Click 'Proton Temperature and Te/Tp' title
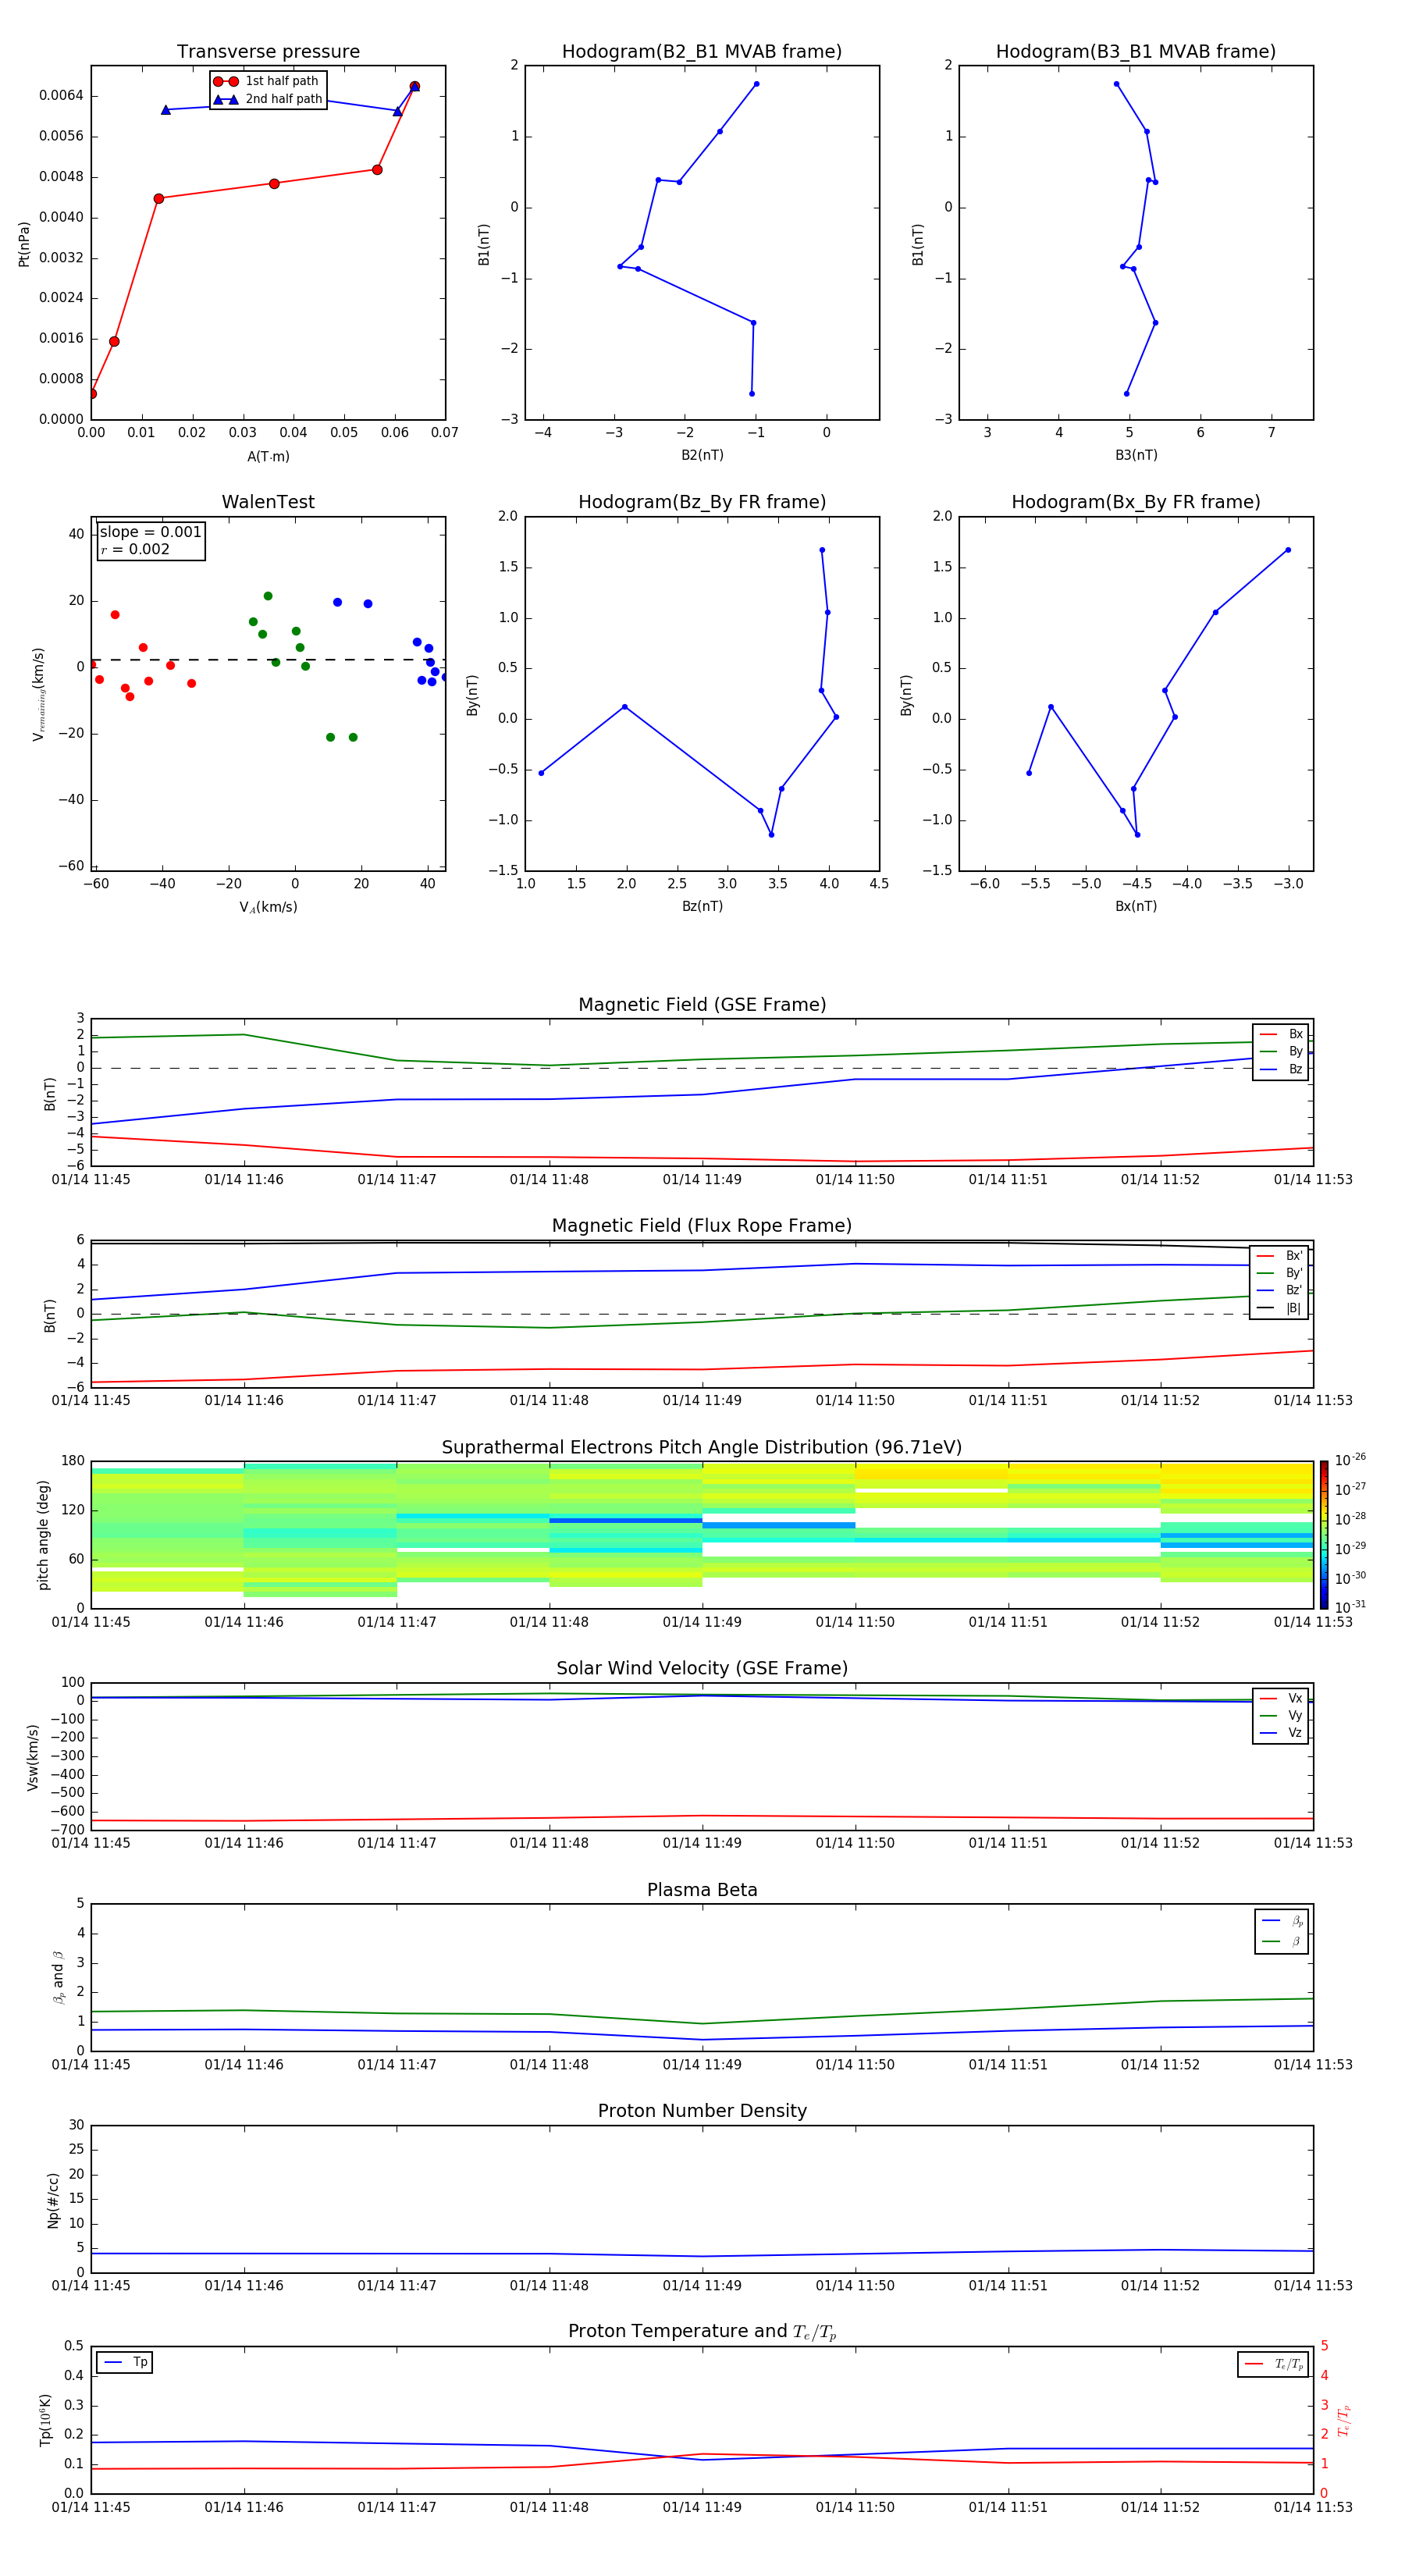 pyautogui.click(x=702, y=2331)
